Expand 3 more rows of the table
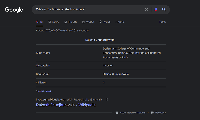 point(43,91)
